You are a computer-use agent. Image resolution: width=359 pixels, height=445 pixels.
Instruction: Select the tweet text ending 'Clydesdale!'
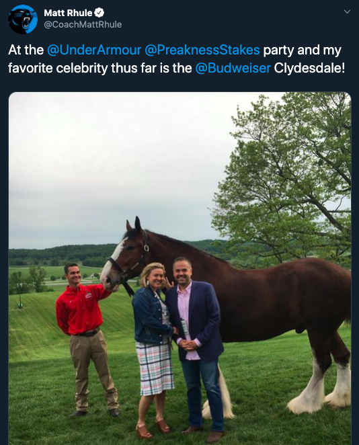tap(176, 59)
